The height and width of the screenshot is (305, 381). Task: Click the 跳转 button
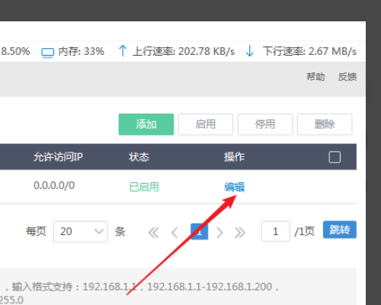tap(340, 230)
